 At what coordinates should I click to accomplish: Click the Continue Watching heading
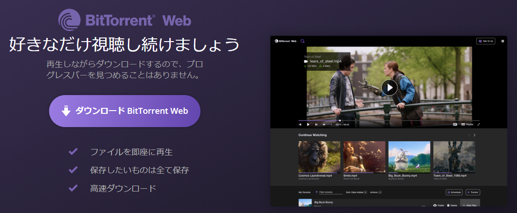point(312,135)
